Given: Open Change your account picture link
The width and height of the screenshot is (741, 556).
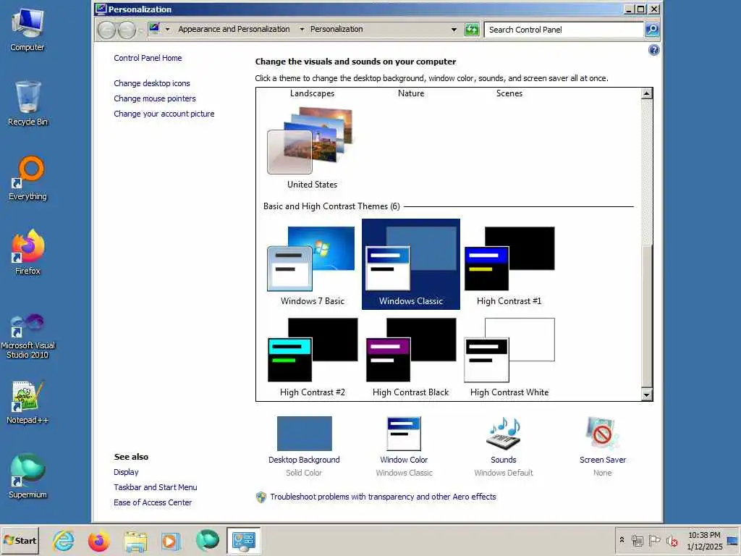Looking at the screenshot, I should click(164, 114).
